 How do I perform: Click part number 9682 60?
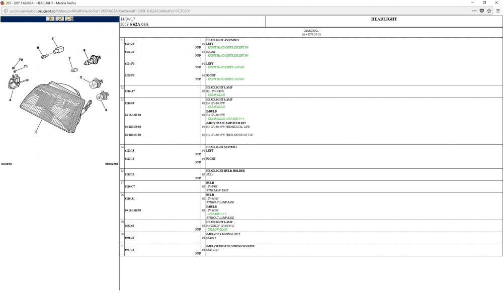pyautogui.click(x=130, y=226)
